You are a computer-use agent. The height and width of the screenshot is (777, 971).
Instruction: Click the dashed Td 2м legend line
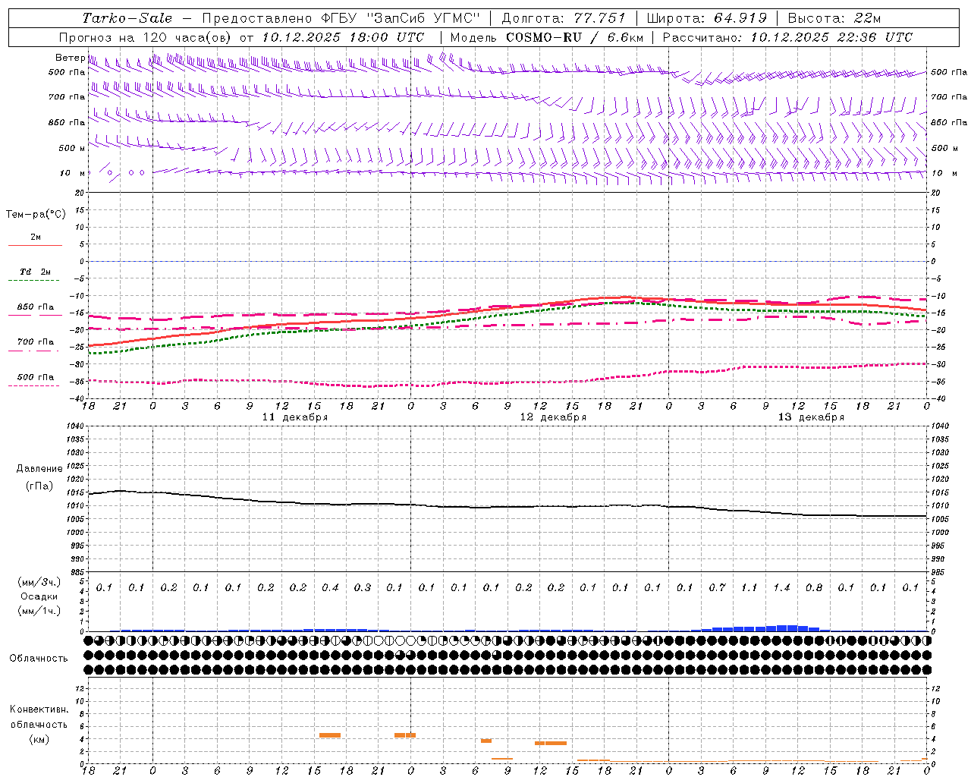click(34, 281)
